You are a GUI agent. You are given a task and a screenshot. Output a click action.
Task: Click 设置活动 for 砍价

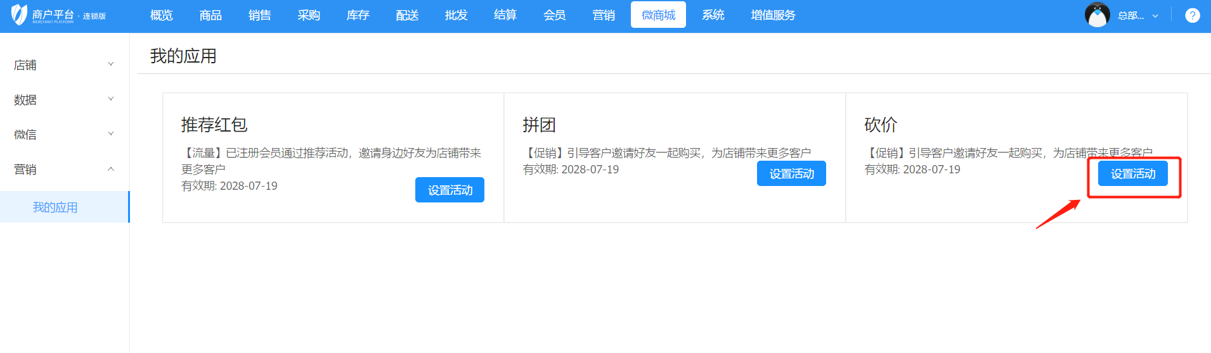(x=1132, y=174)
